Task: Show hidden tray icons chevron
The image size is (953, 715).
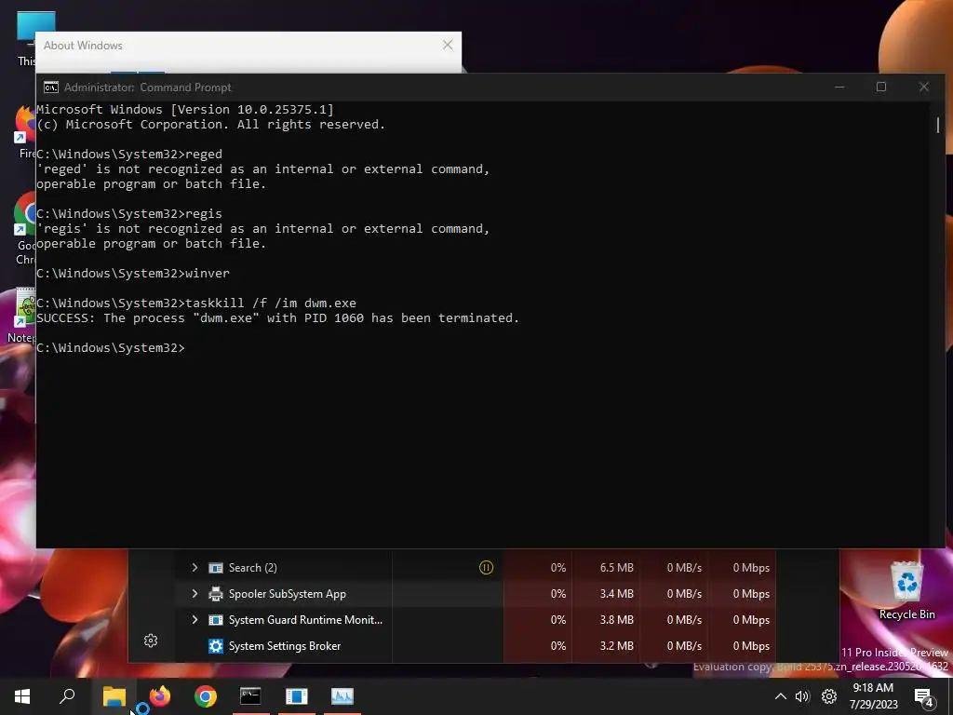Action: point(781,696)
